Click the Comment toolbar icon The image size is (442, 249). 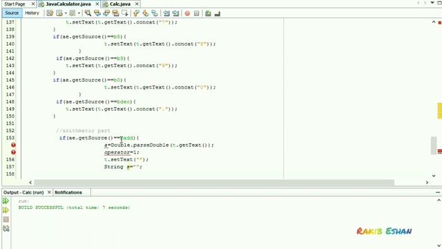(x=208, y=13)
